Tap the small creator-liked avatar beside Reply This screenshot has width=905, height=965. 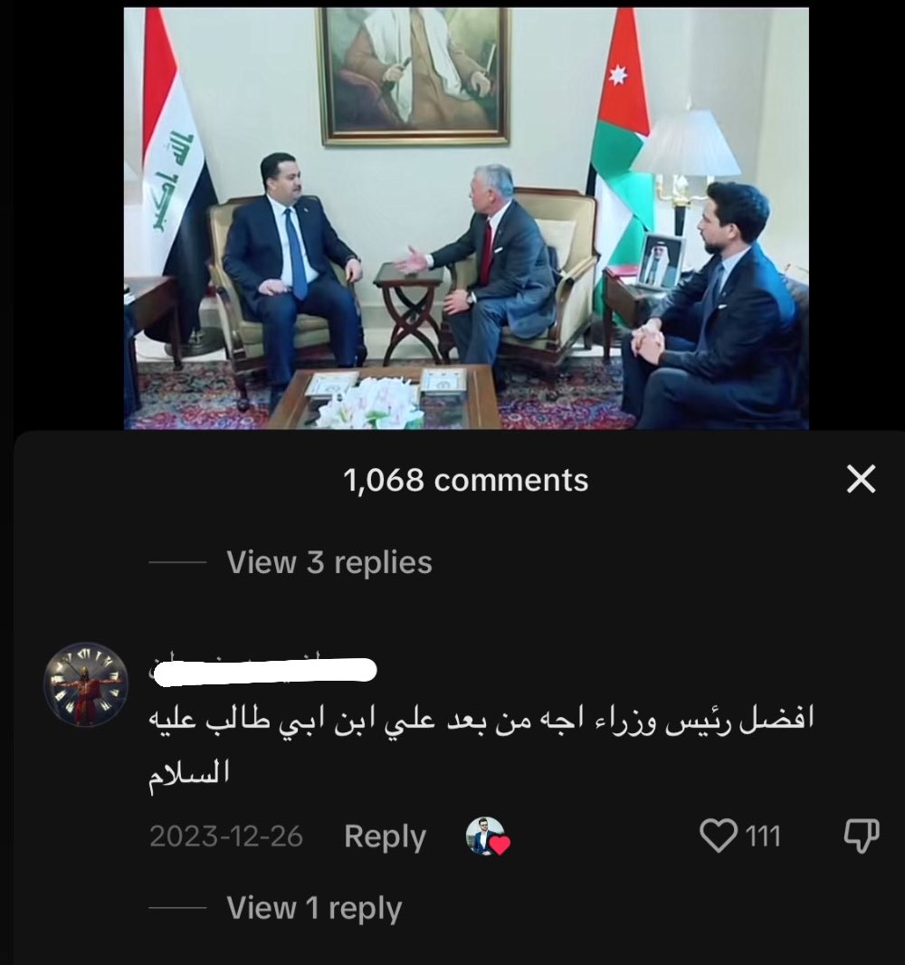coord(487,836)
